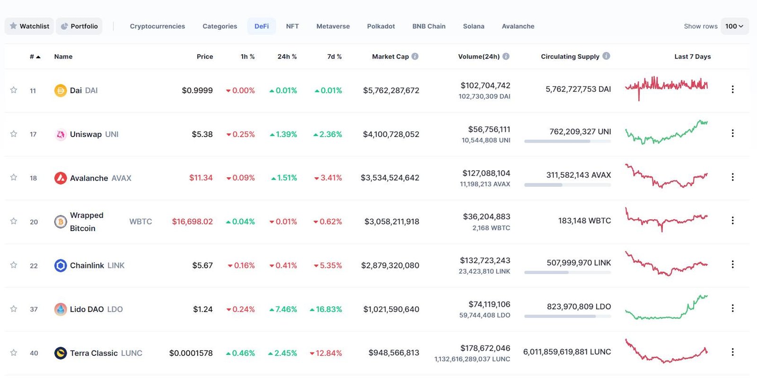
Task: Click Volume(24h) info icon
Action: click(506, 56)
